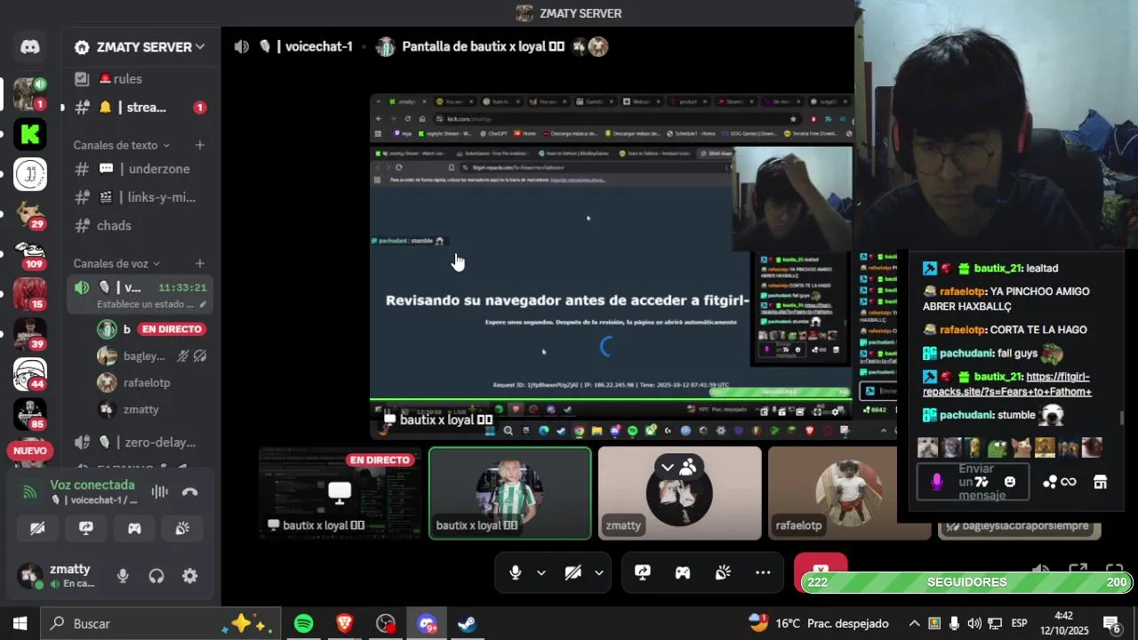Viewport: 1138px width, 640px height.
Task: Launch activities gamepad in call bar
Action: [683, 573]
